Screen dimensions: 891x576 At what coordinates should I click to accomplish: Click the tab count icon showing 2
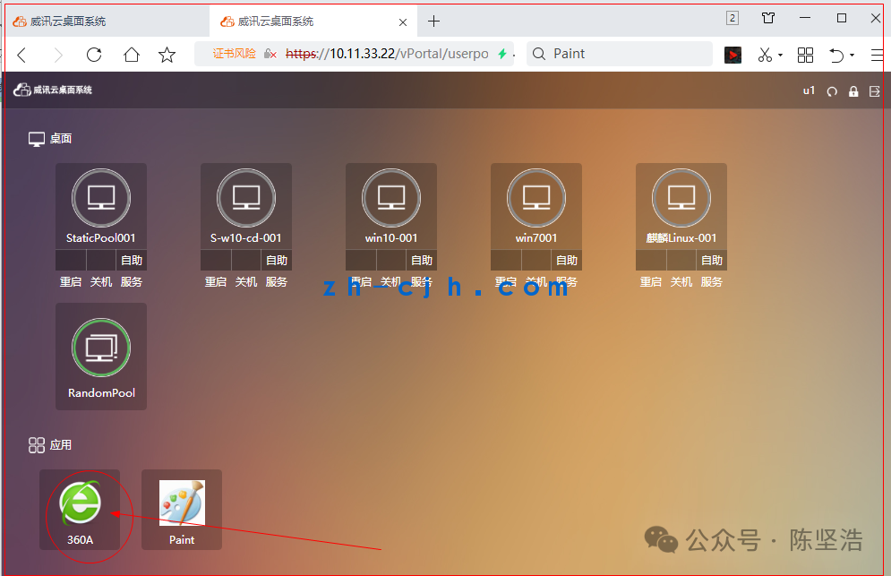coord(733,18)
